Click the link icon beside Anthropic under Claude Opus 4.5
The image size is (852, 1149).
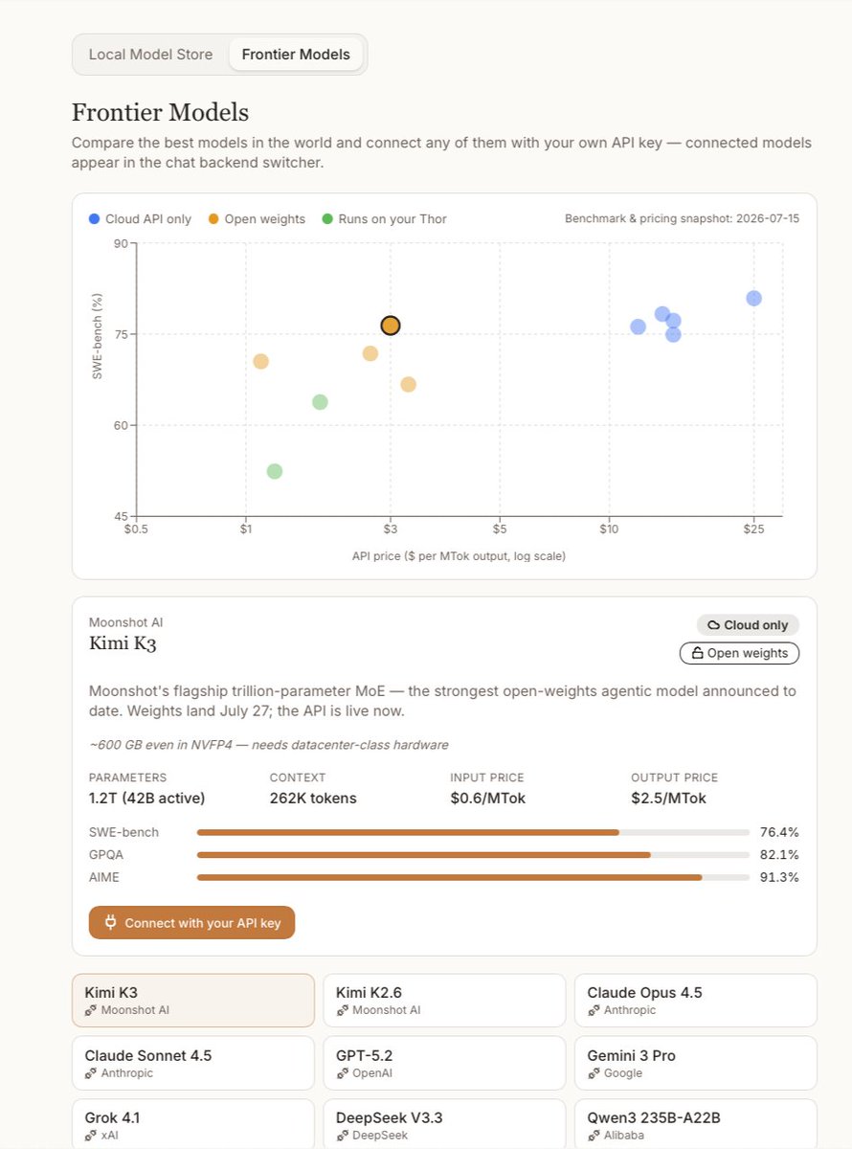click(593, 1010)
